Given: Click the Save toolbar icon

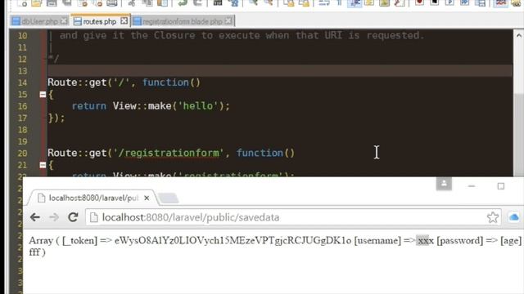Looking at the screenshot, I should point(52,3).
